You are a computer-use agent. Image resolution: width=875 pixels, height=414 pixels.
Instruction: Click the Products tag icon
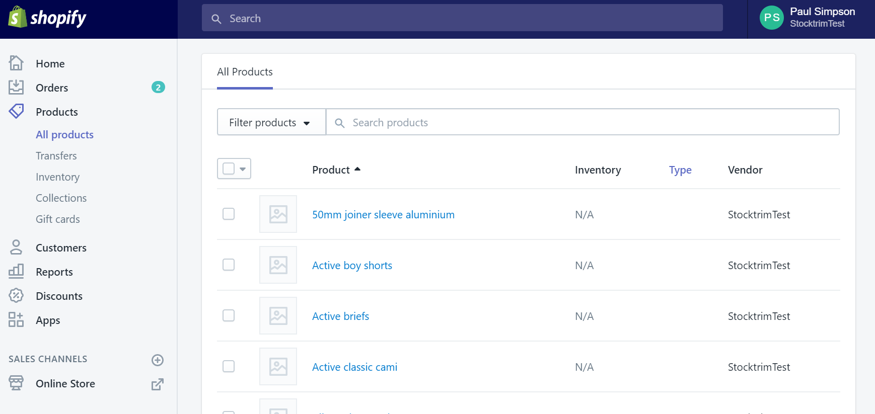[x=16, y=111]
